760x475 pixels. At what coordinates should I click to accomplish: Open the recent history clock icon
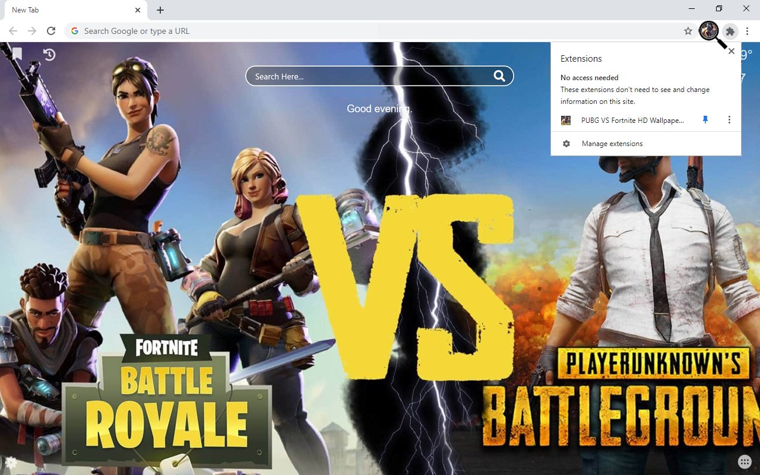pyautogui.click(x=49, y=55)
